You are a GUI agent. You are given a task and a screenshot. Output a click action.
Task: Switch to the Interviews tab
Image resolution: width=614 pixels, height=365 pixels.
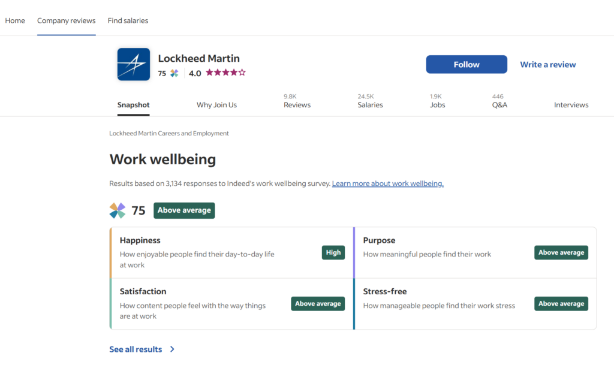(x=571, y=104)
